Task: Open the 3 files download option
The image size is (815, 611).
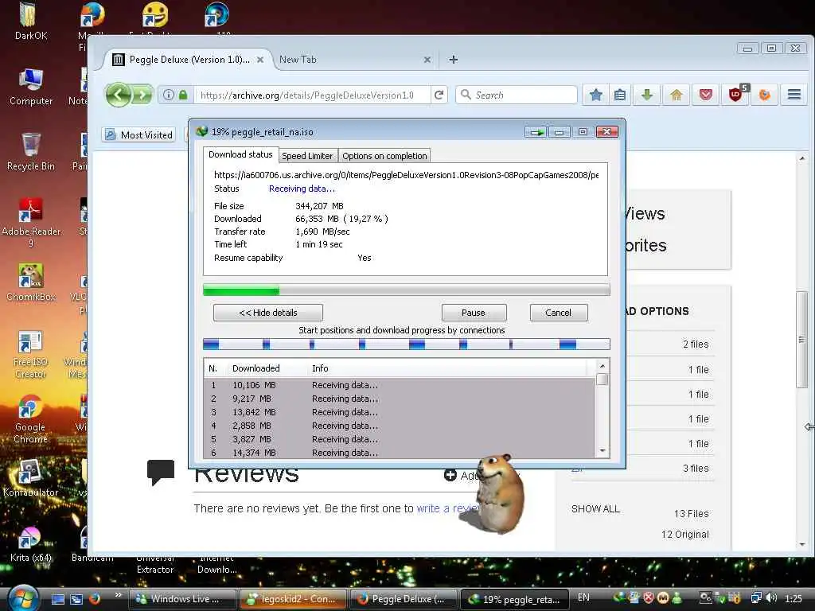Action: (696, 468)
